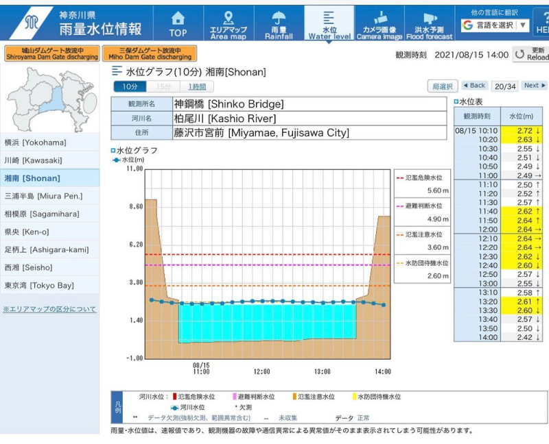Click the Kanagawa area map thumbnail

coord(49,99)
